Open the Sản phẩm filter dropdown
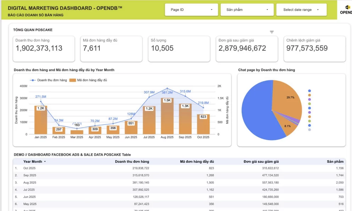This screenshot has height=211, width=352. coord(247,10)
